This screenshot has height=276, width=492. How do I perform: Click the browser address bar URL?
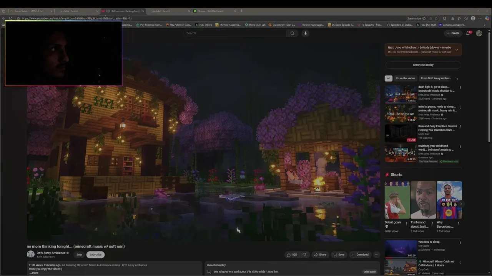click(77, 18)
